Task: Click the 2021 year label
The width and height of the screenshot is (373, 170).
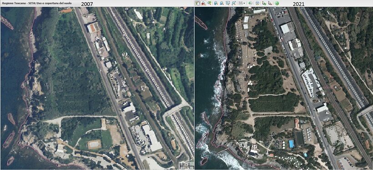Action: 299,4
